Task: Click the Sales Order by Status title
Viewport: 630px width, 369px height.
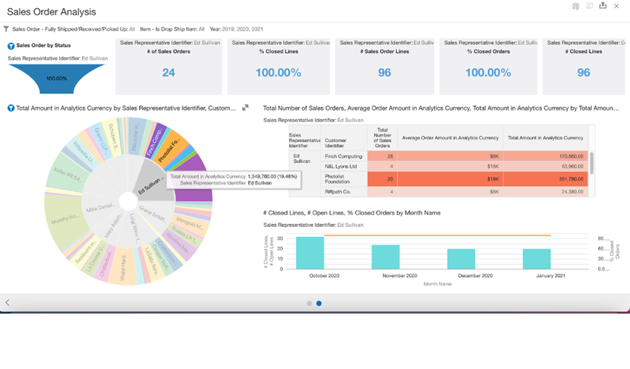Action: [x=44, y=46]
